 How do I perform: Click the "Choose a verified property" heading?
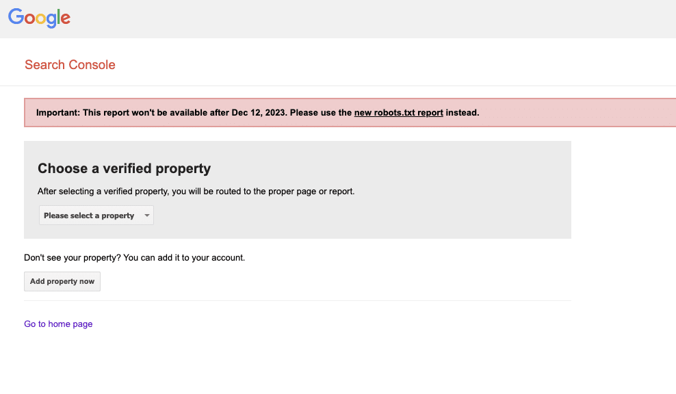(124, 168)
